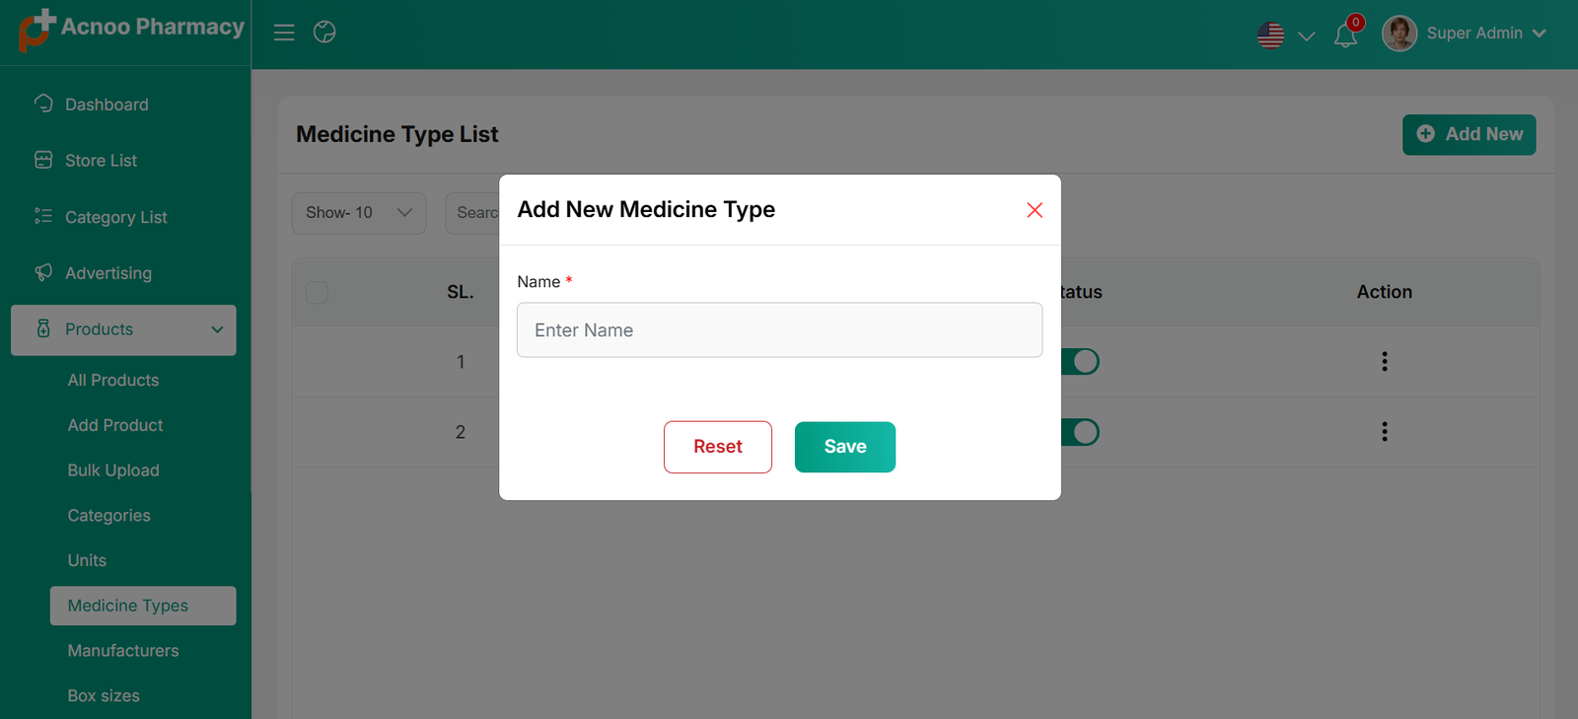Open action menu dots for row 2
This screenshot has height=719, width=1578.
(1385, 432)
